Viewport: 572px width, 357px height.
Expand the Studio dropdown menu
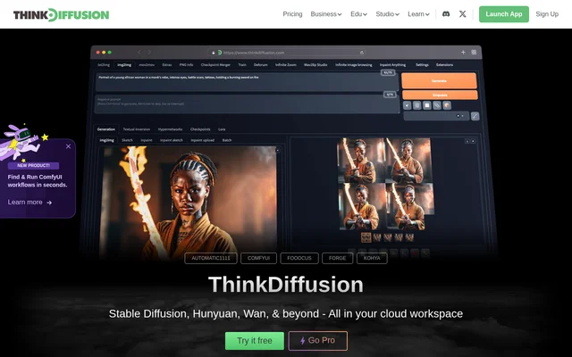coord(387,14)
